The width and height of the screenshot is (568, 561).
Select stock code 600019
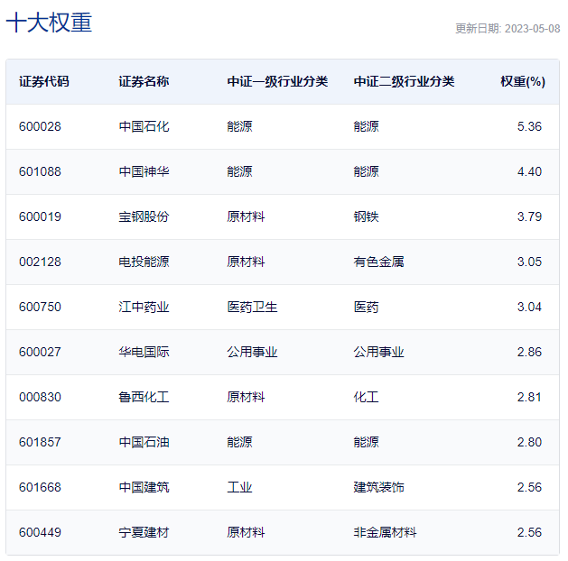pos(40,216)
